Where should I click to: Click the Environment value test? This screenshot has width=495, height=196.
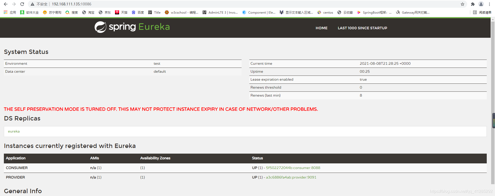click(x=157, y=63)
